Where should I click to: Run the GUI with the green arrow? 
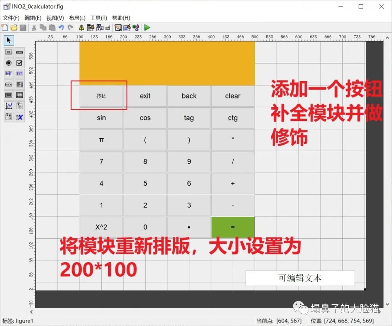(147, 28)
